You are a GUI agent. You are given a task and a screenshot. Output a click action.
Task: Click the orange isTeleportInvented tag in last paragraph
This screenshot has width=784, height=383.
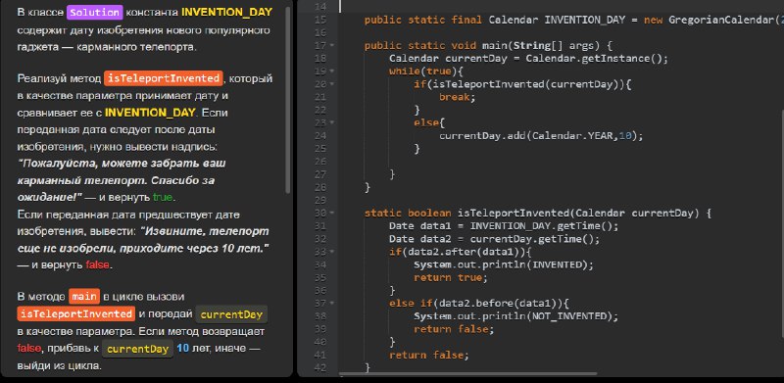[76, 314]
